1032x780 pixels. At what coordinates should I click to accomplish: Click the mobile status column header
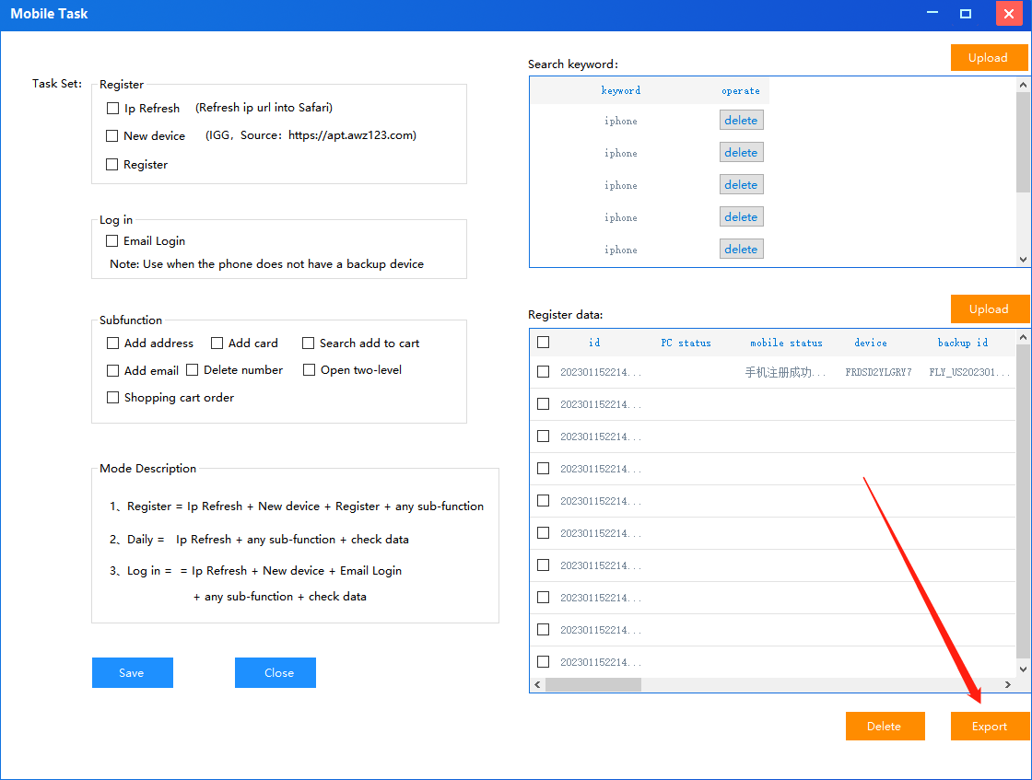pyautogui.click(x=787, y=343)
